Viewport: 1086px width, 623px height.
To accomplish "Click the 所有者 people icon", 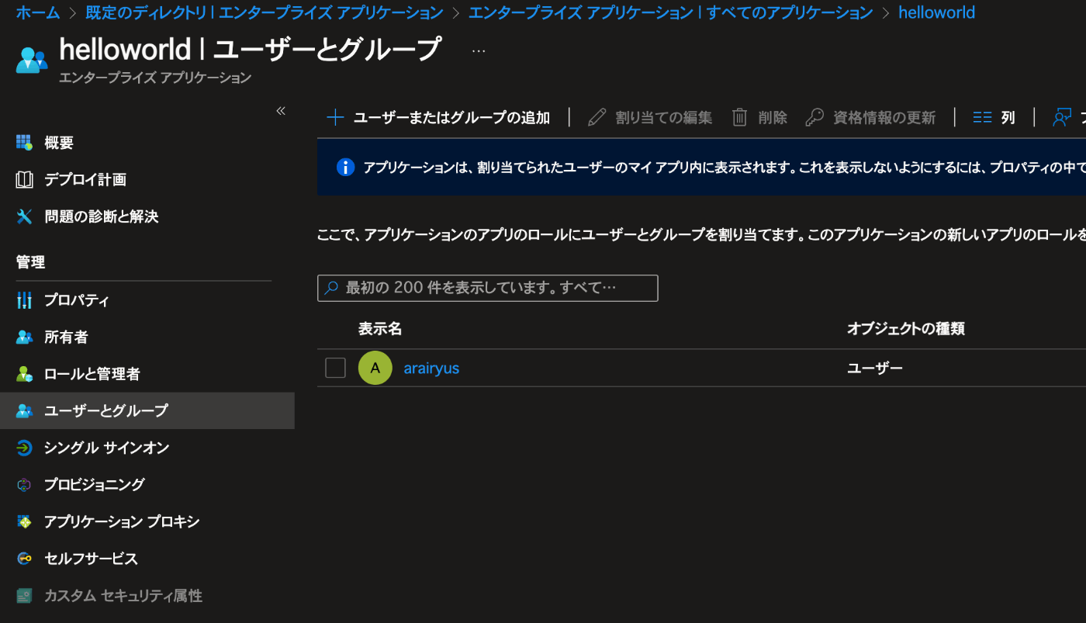I will tap(24, 337).
